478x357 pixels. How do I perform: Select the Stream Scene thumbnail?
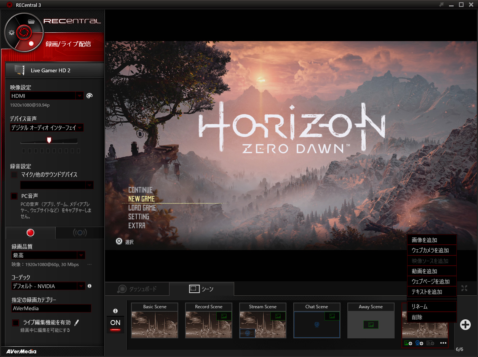click(263, 320)
